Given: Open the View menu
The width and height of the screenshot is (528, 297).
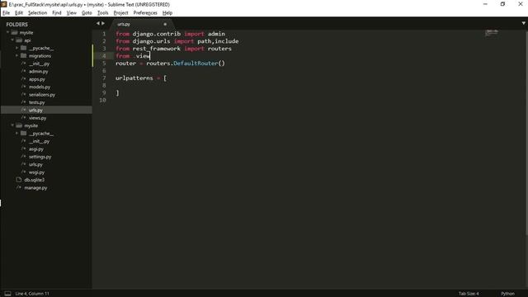Looking at the screenshot, I should (72, 13).
